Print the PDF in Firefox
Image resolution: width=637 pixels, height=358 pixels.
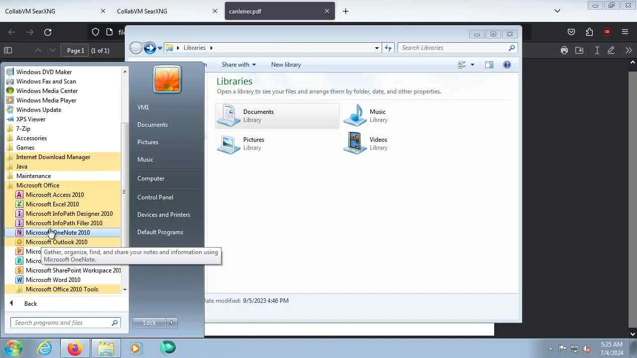pyautogui.click(x=564, y=50)
